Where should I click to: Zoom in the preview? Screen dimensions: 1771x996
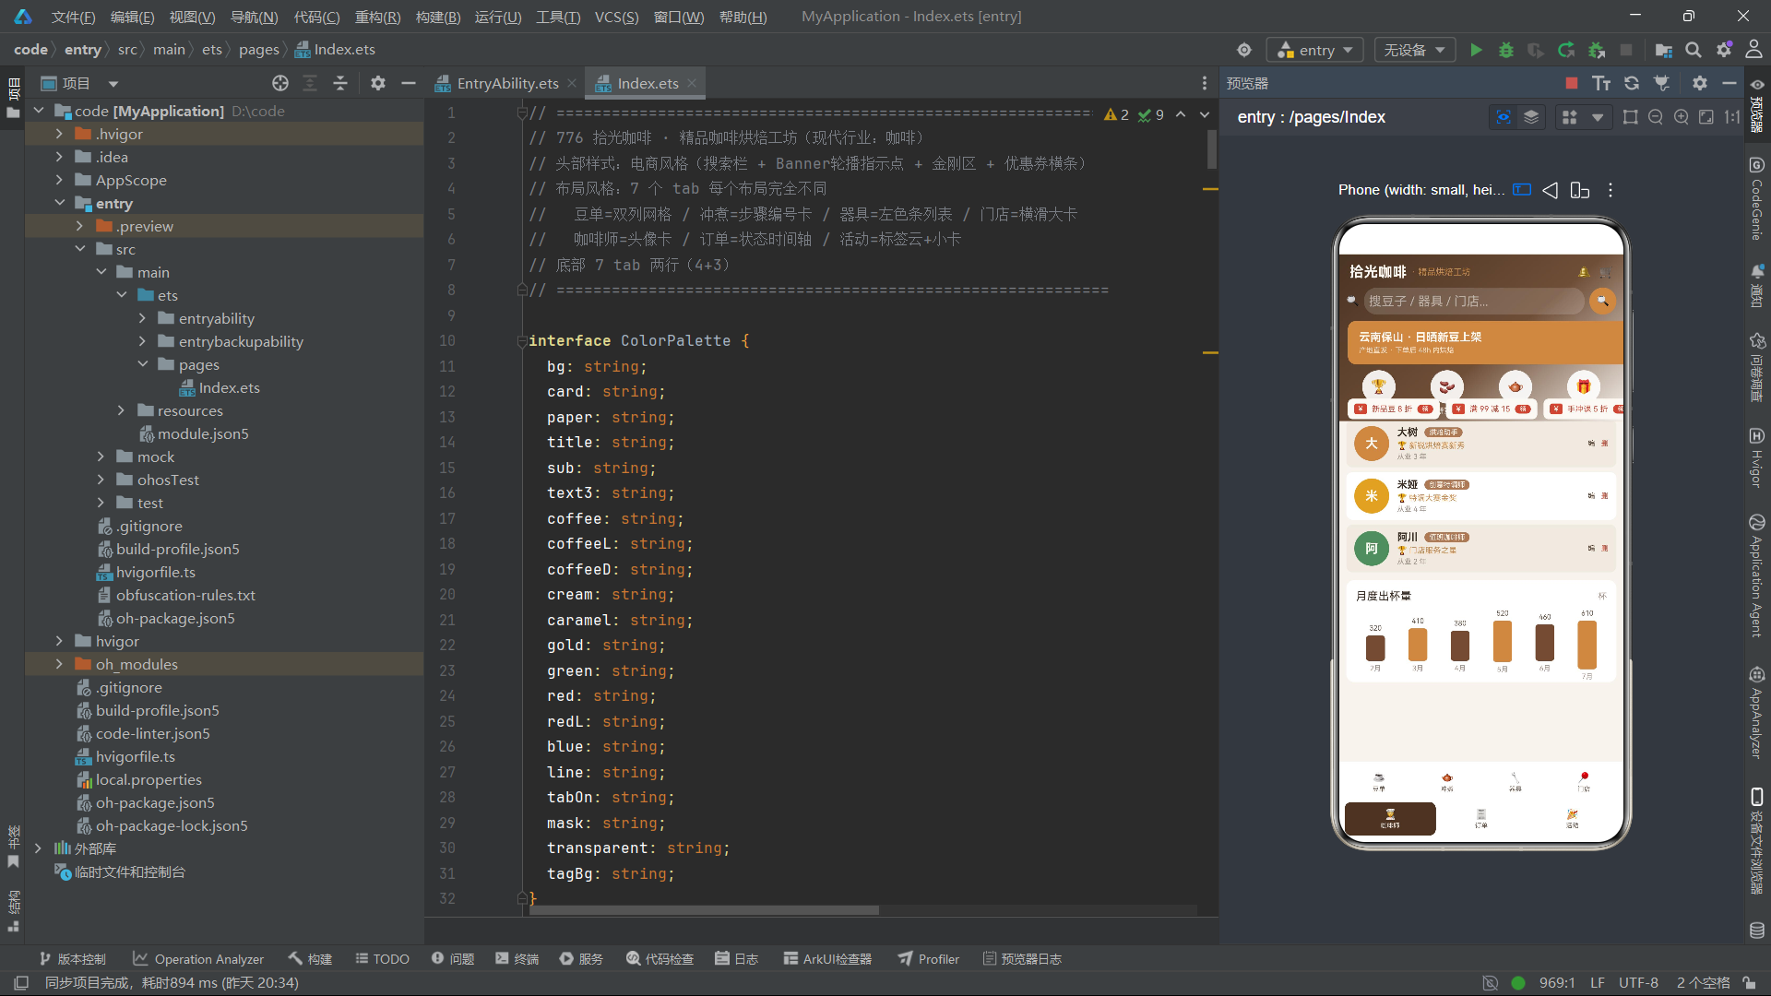(x=1682, y=117)
